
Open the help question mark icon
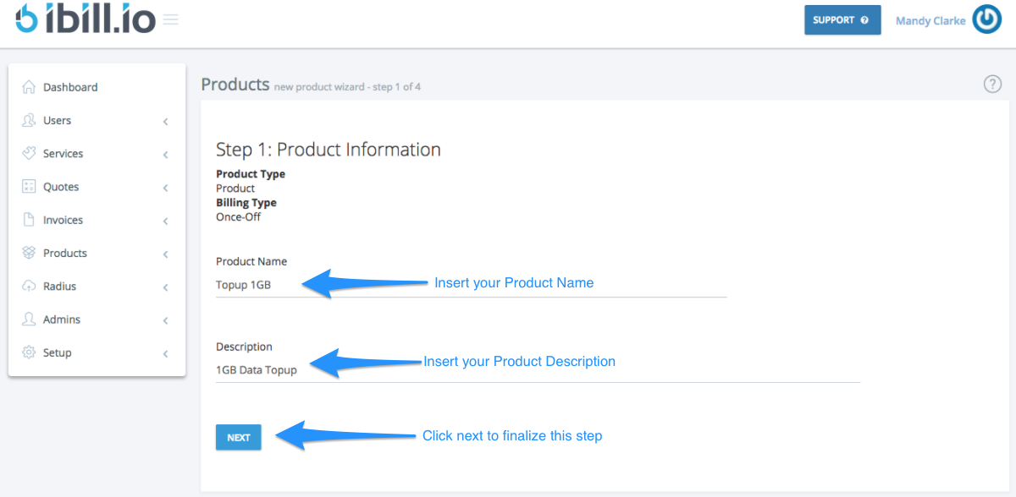(x=992, y=84)
